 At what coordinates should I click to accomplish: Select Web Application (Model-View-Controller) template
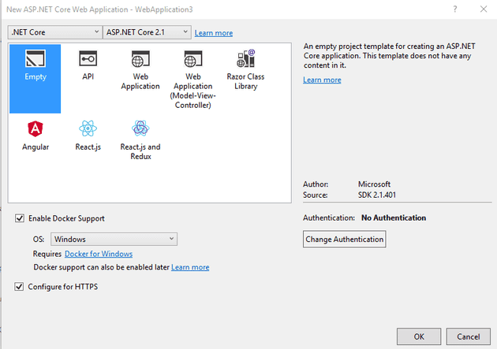[x=193, y=79]
